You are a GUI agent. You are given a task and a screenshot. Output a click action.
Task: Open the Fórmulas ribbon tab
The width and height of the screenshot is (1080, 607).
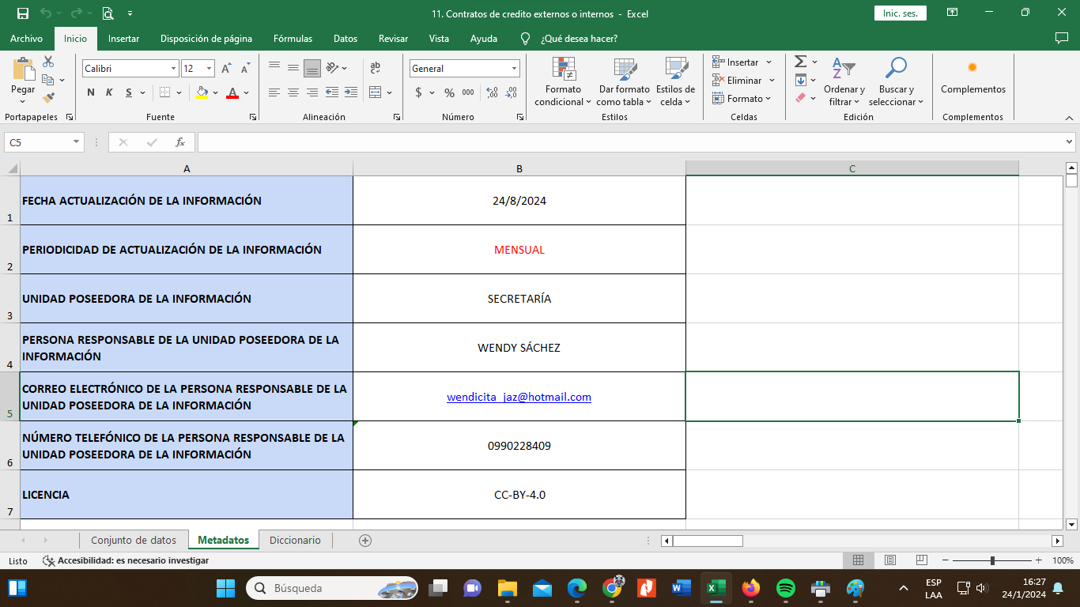click(293, 39)
